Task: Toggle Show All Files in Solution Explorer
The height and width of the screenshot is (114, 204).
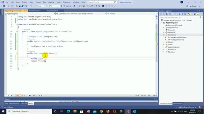Action: pos(186,14)
